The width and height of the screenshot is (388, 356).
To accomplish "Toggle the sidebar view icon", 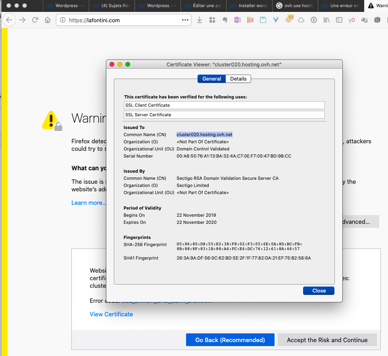I will (339, 20).
